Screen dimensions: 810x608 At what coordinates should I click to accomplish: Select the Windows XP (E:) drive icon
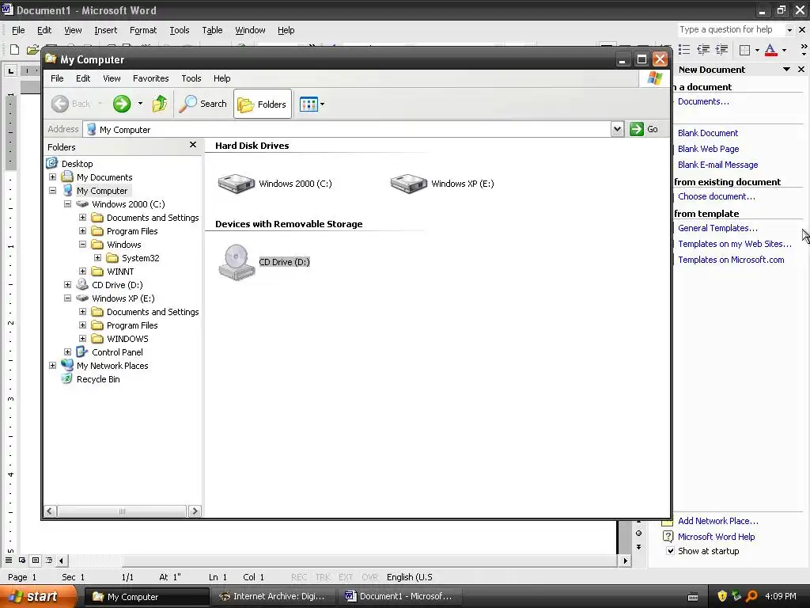pyautogui.click(x=409, y=183)
